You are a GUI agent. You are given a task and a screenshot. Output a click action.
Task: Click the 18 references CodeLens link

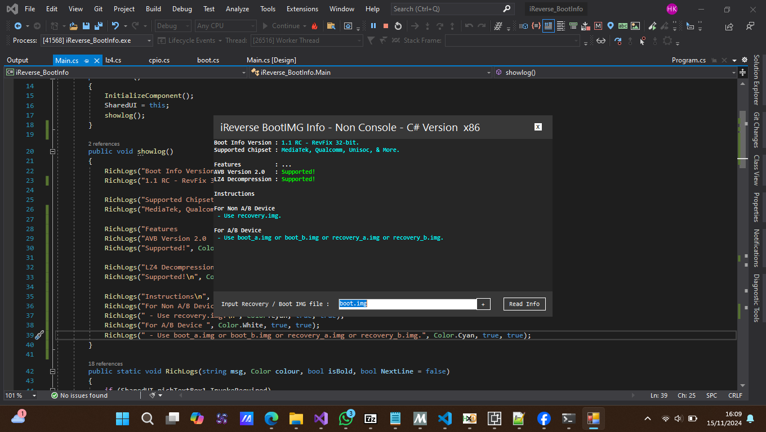tap(105, 364)
